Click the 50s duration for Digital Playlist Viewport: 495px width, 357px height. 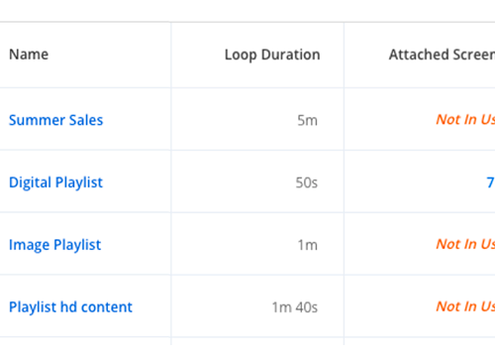(307, 182)
